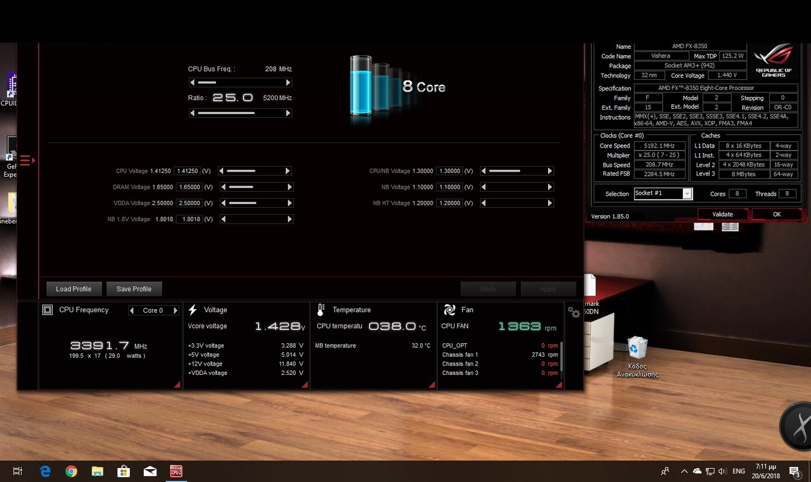Expand the Voltage panel corner triangle
This screenshot has height=482, width=811.
pos(305,384)
